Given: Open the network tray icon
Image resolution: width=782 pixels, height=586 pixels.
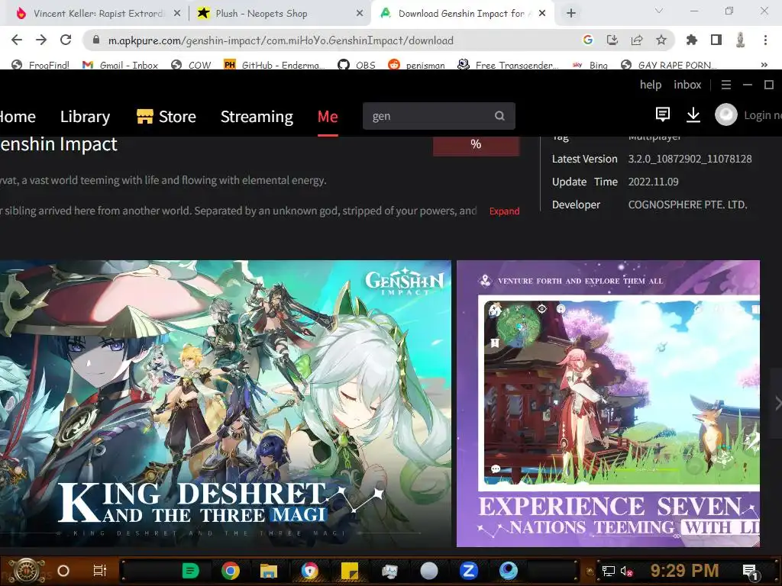Looking at the screenshot, I should [609, 571].
